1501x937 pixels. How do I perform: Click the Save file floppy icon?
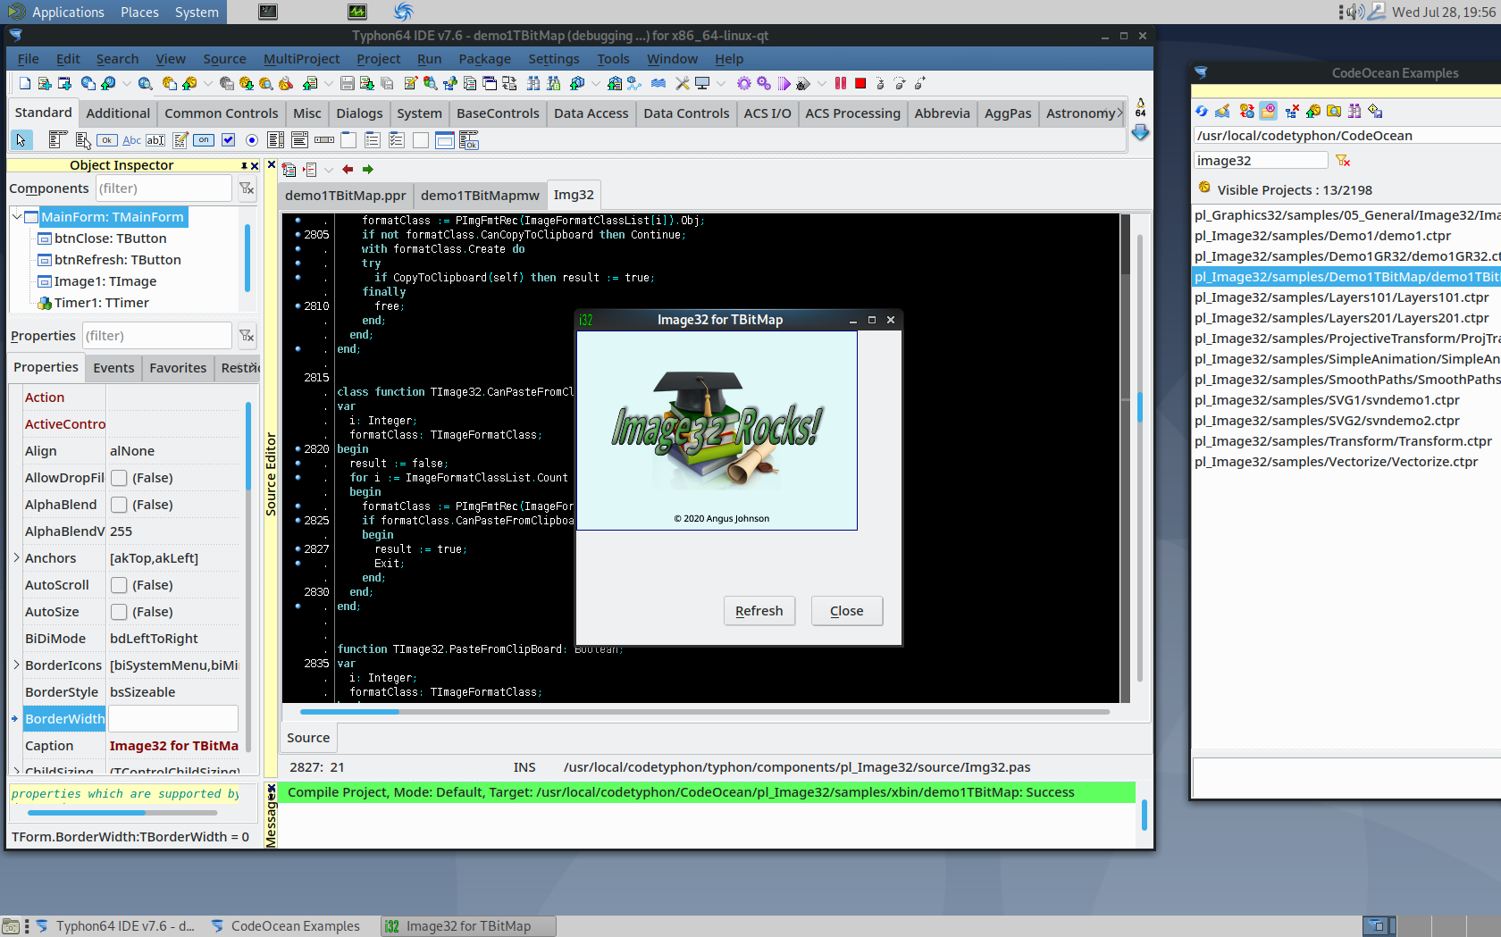[x=348, y=83]
